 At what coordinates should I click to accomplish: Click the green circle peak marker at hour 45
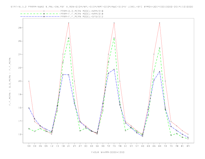pos(114,38)
